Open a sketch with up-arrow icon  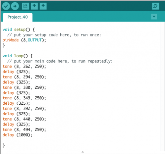pos(34,6)
